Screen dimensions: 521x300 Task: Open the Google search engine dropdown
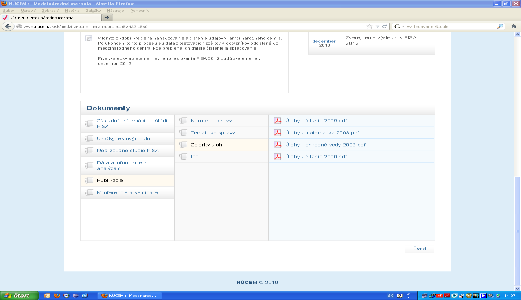[x=399, y=26]
